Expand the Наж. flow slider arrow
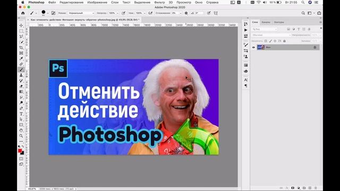This screenshot has height=191, width=340. [x=144, y=13]
